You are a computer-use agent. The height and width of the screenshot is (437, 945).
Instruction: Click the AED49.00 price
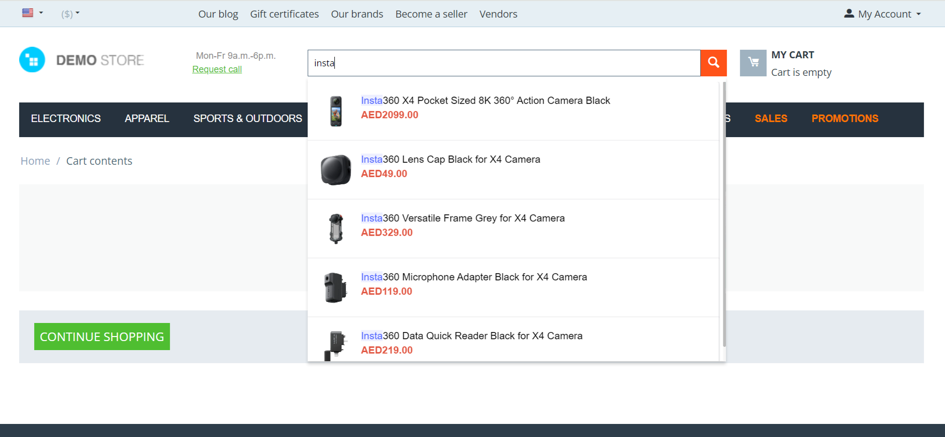[384, 174]
